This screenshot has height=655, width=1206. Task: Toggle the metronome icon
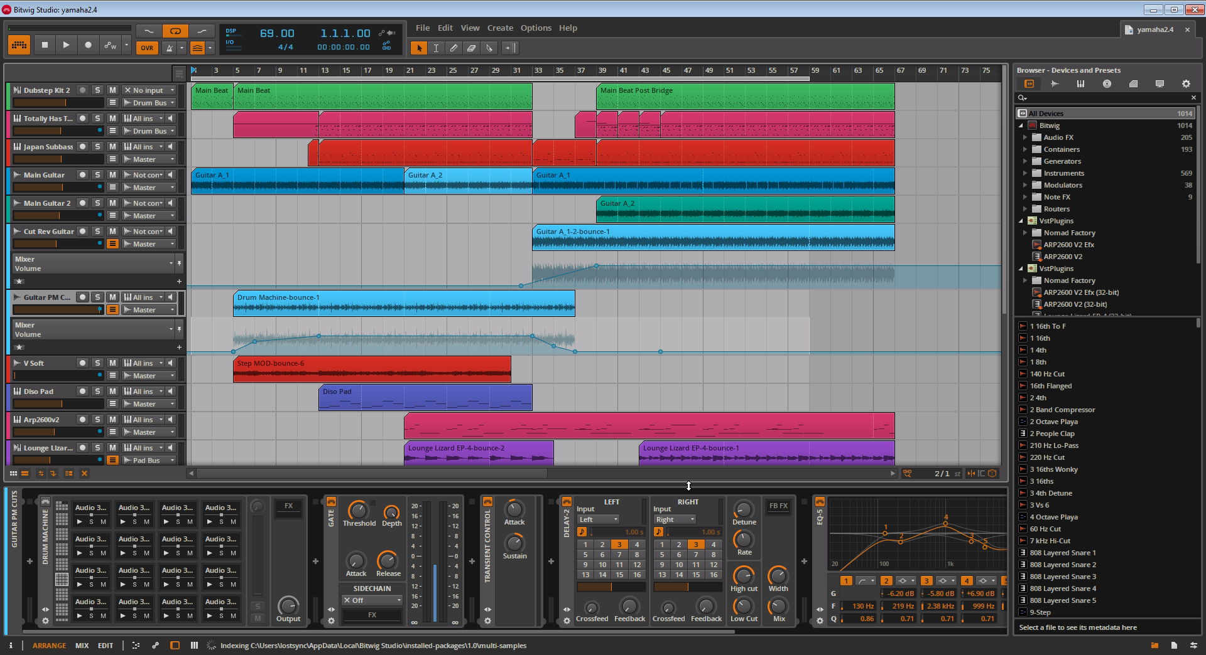(169, 48)
